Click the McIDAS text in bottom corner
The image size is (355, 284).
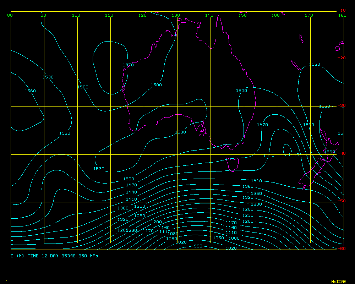point(338,282)
